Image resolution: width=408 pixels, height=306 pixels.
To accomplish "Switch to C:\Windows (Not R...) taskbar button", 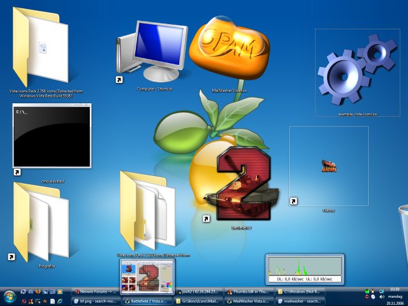I will click(300, 292).
